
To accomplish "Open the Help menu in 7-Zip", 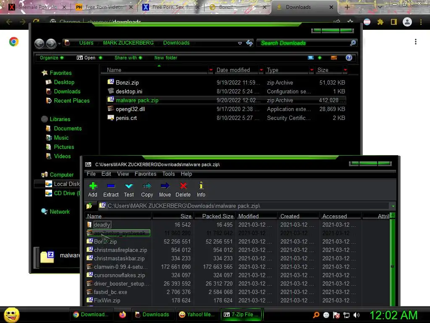I will [186, 174].
